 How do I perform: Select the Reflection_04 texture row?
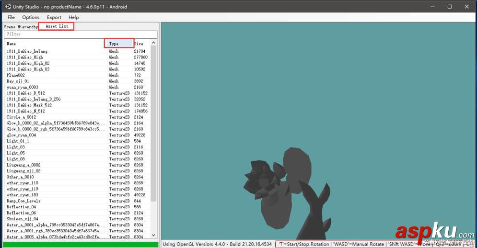[x=78, y=207]
